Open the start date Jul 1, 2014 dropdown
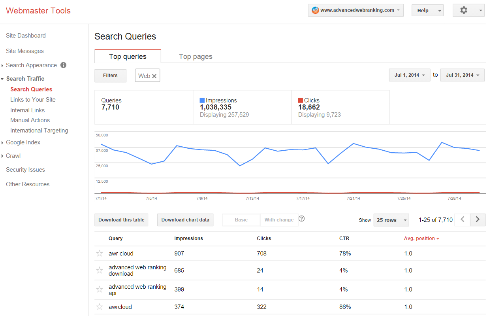The image size is (489, 316). (x=409, y=75)
